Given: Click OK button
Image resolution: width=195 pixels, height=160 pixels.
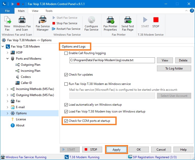Looking at the screenshot, I should tap(139, 150).
